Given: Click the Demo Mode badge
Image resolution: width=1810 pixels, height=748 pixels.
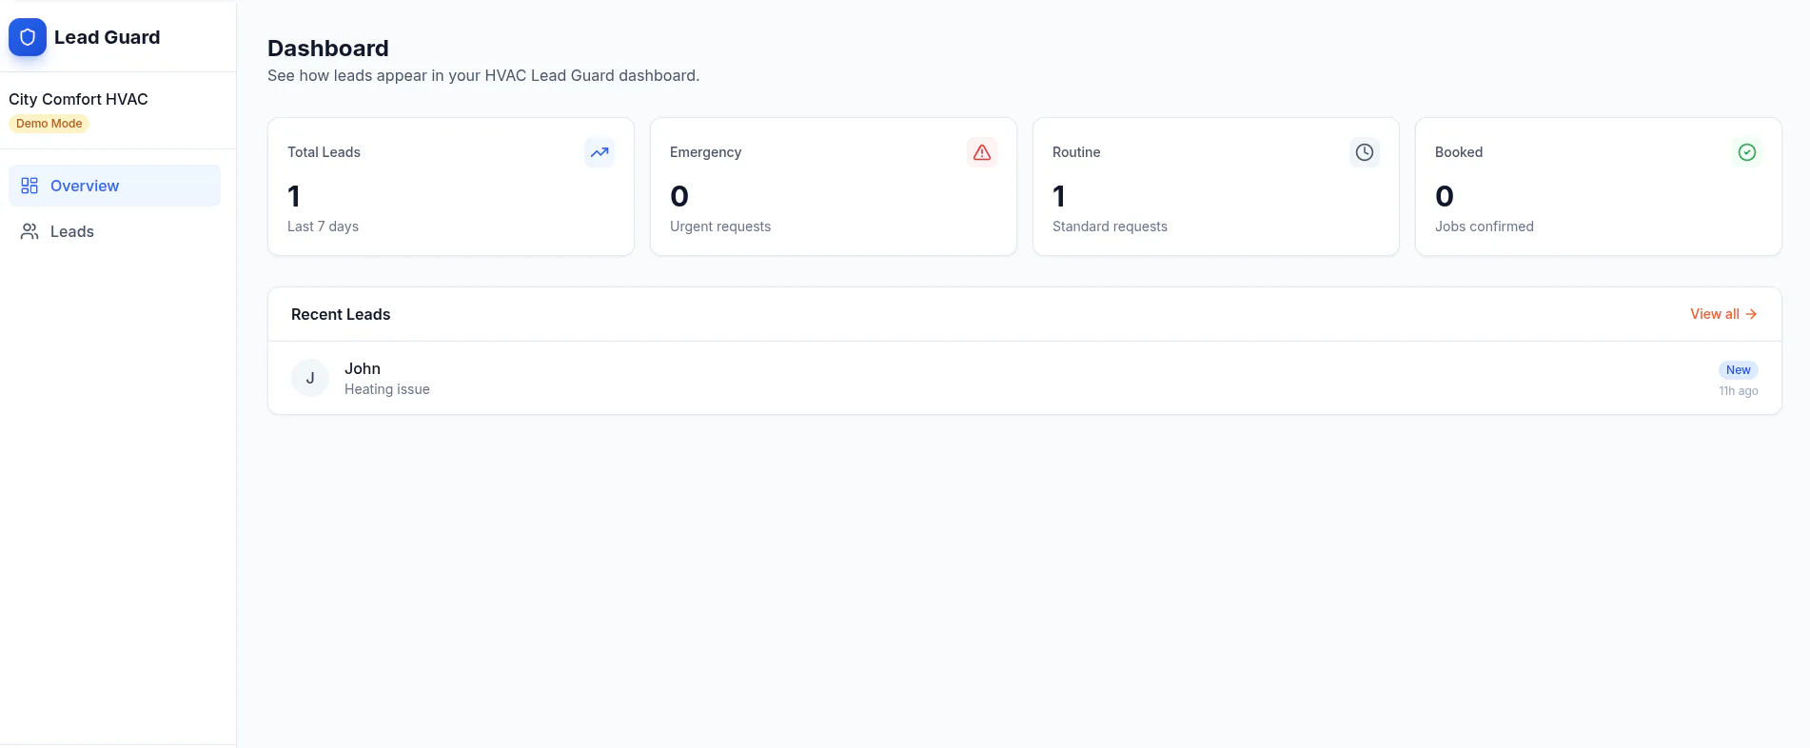Looking at the screenshot, I should (49, 124).
